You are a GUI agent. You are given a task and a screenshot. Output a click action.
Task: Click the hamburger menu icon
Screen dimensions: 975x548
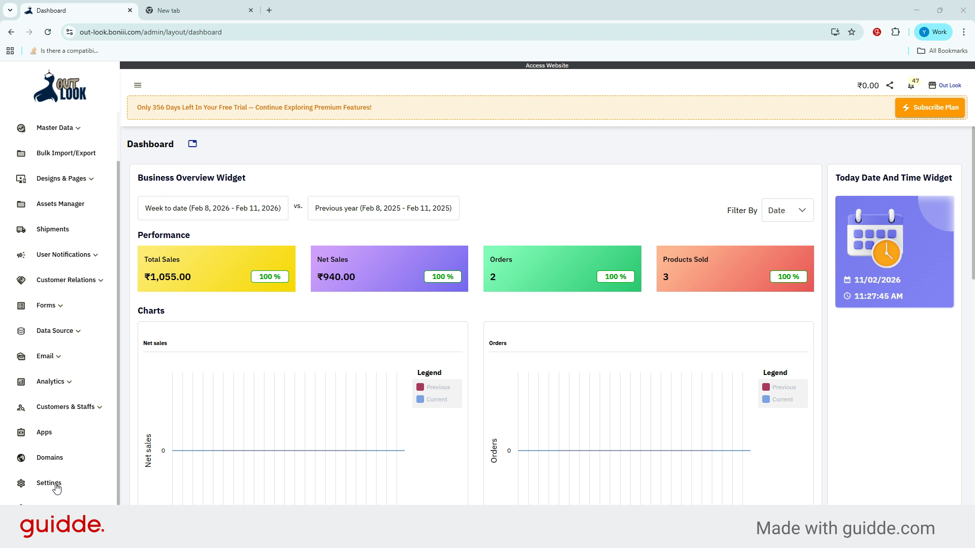tap(138, 85)
